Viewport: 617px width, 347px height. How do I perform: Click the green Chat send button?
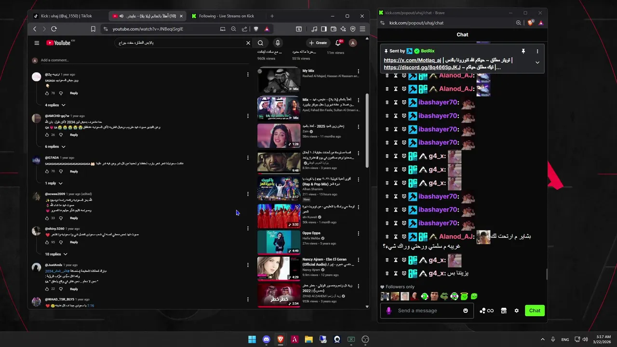click(535, 311)
